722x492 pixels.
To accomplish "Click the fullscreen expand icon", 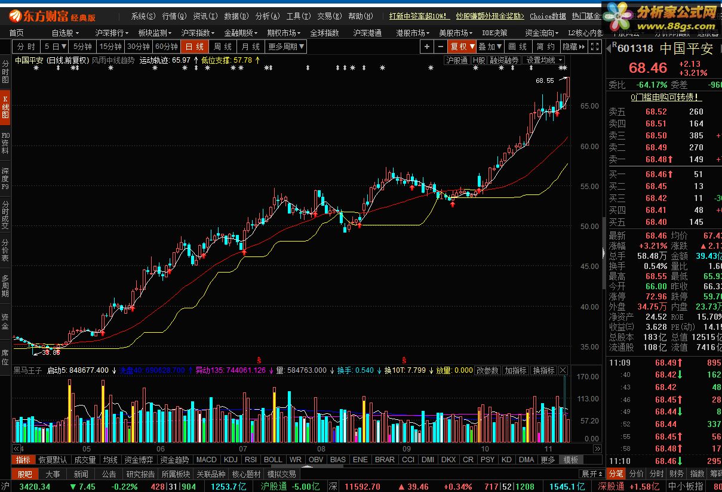I will pyautogui.click(x=595, y=47).
